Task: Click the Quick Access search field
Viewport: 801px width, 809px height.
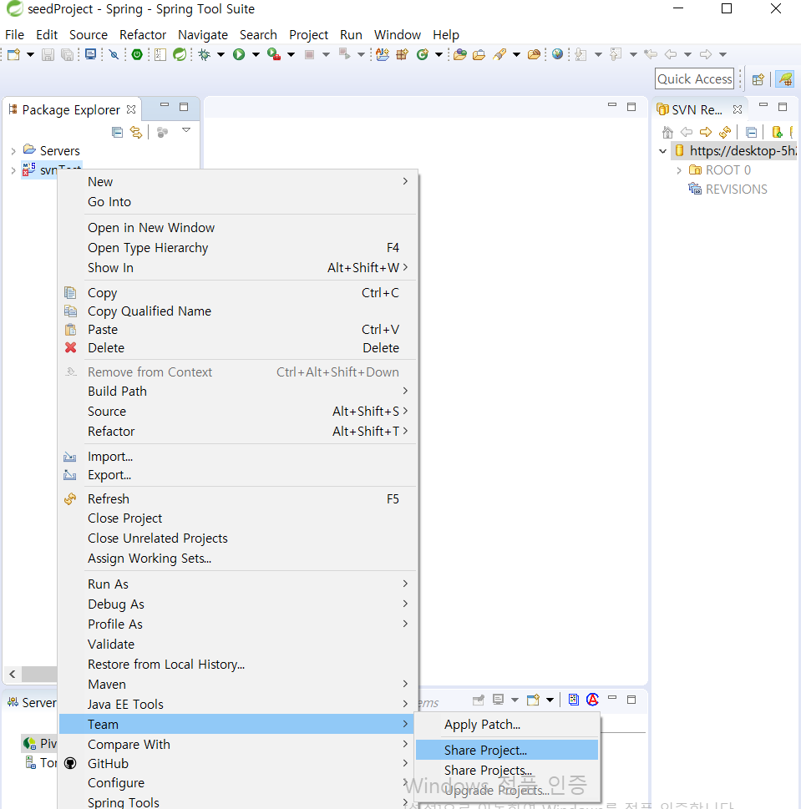Action: click(x=695, y=79)
